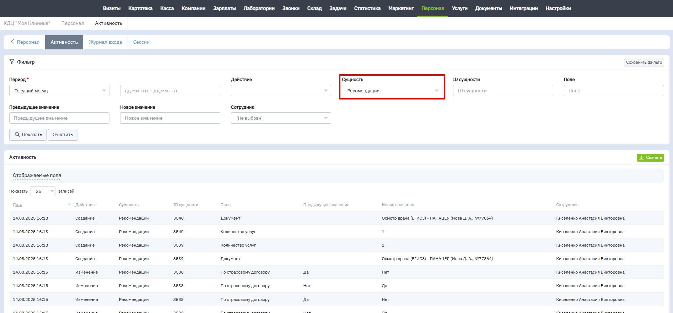
Task: Click the green Скачать button
Action: pos(650,157)
